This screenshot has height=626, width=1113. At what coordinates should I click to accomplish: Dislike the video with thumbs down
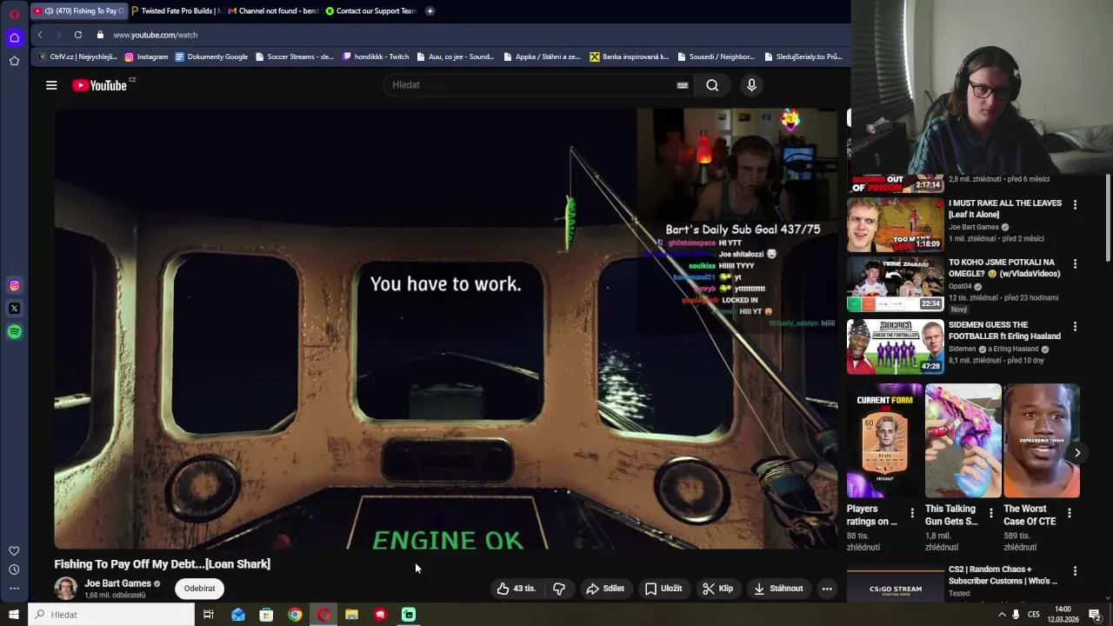pos(559,589)
